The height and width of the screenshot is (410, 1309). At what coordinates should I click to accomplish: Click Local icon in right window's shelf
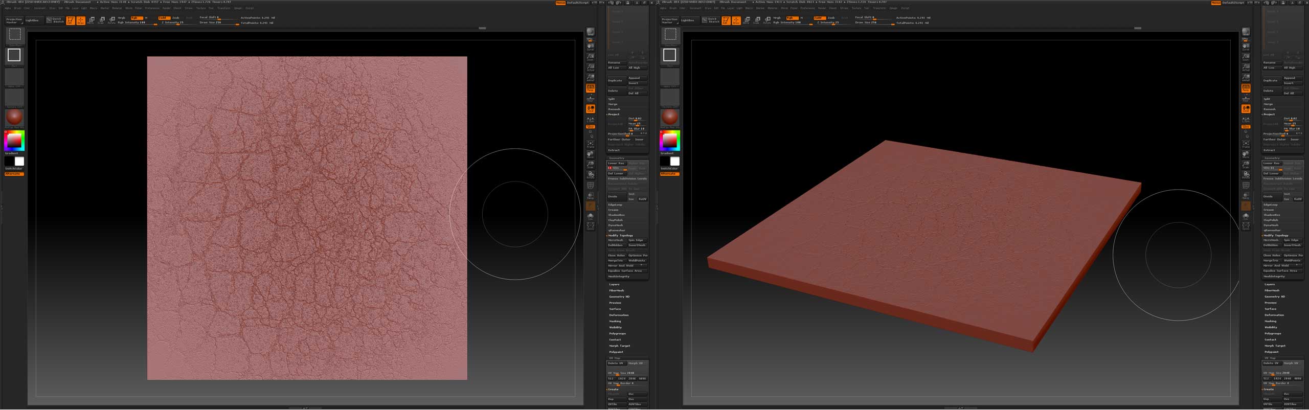(x=1246, y=109)
